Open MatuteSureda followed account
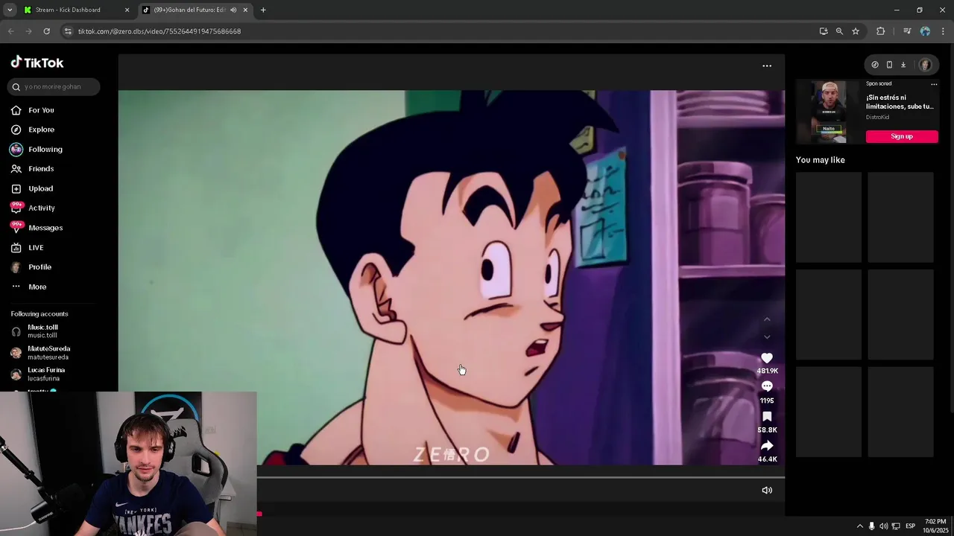 48,353
